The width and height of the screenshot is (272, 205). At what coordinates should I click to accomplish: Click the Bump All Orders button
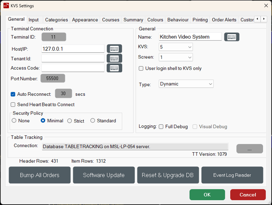(x=40, y=175)
